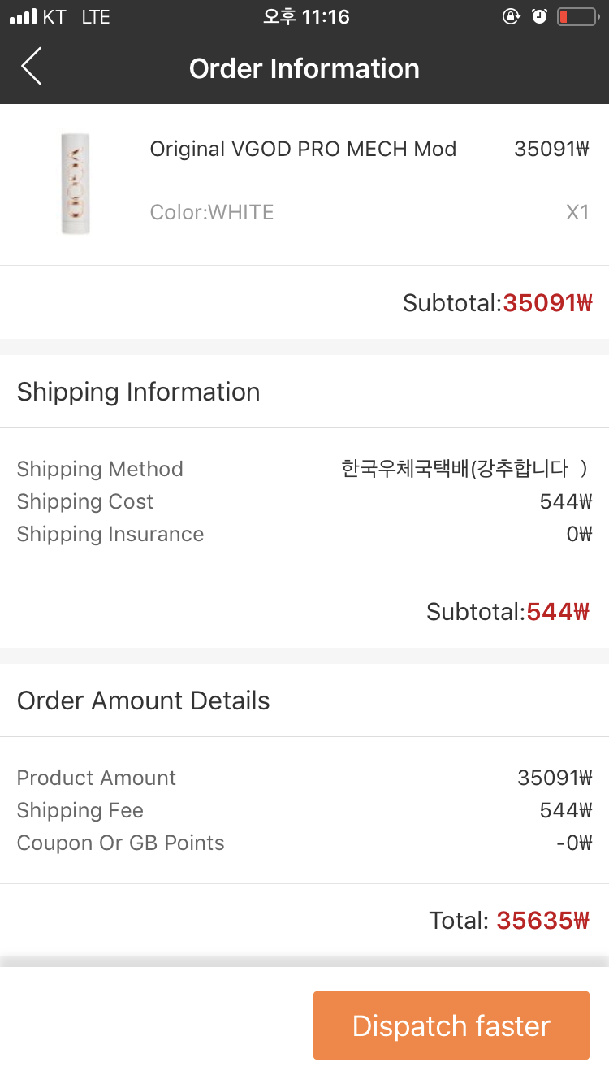This screenshot has width=609, height=1084.
Task: Tap the back arrow icon
Action: (x=32, y=67)
